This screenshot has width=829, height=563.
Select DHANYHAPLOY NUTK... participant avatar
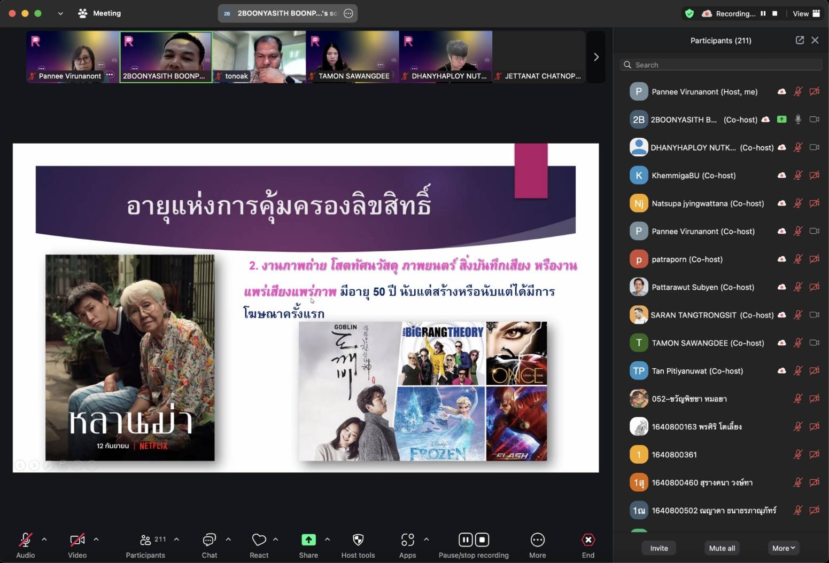pyautogui.click(x=639, y=147)
